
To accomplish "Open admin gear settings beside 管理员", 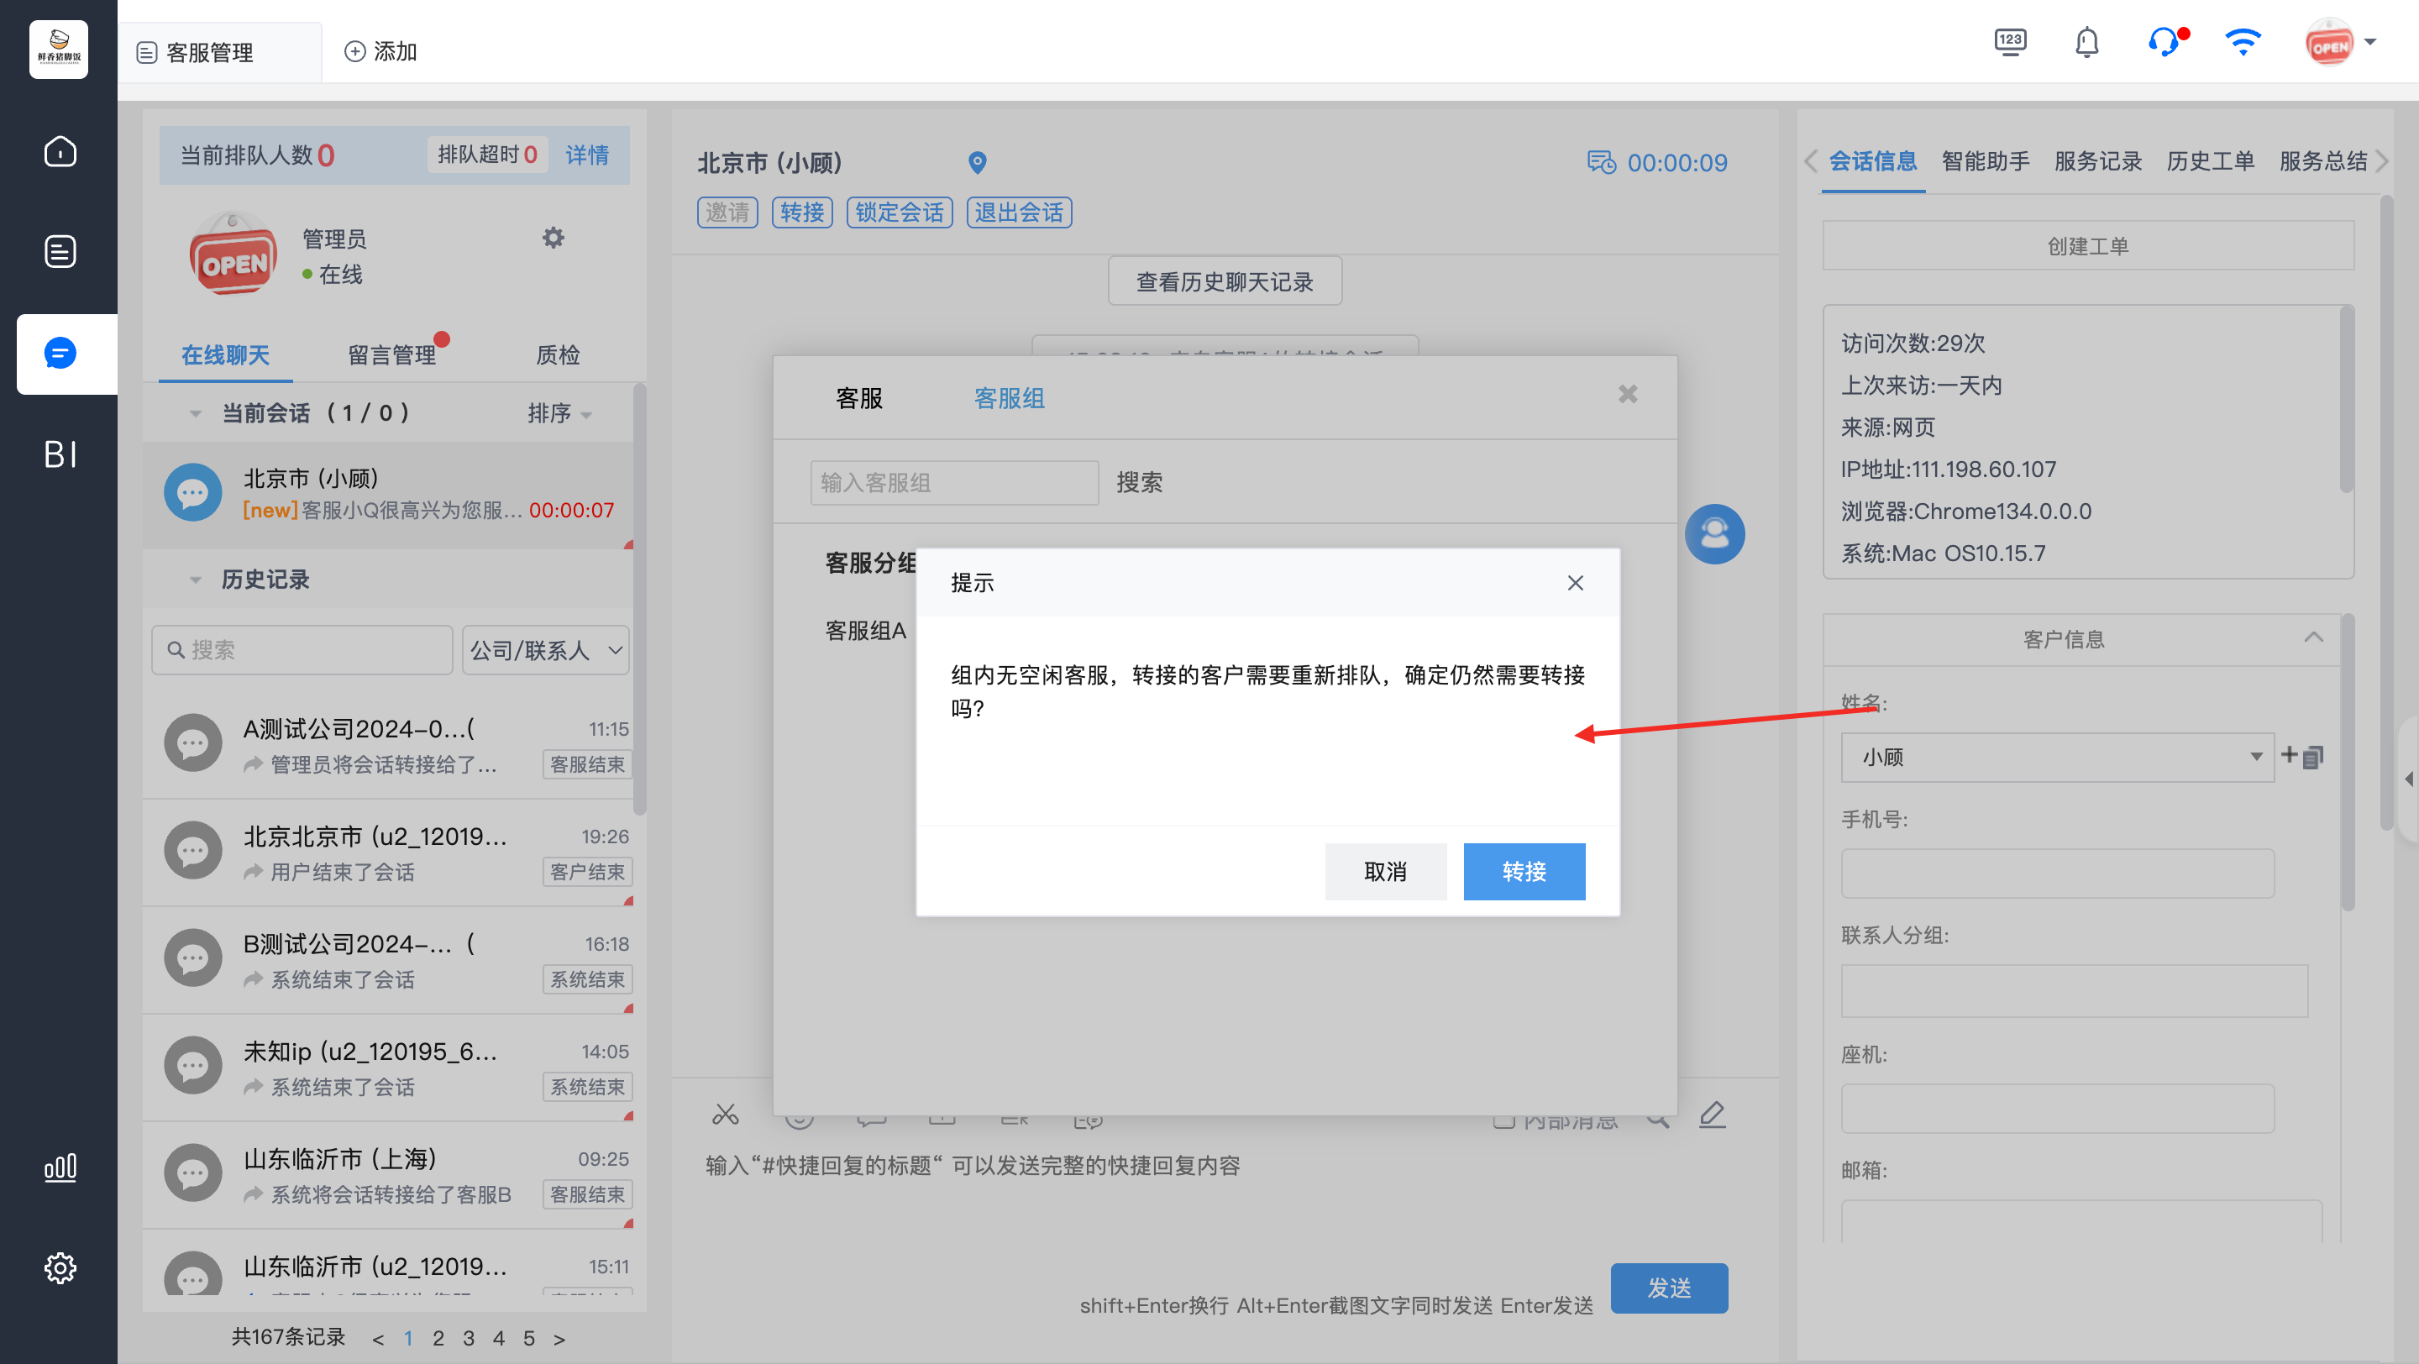I will (554, 238).
